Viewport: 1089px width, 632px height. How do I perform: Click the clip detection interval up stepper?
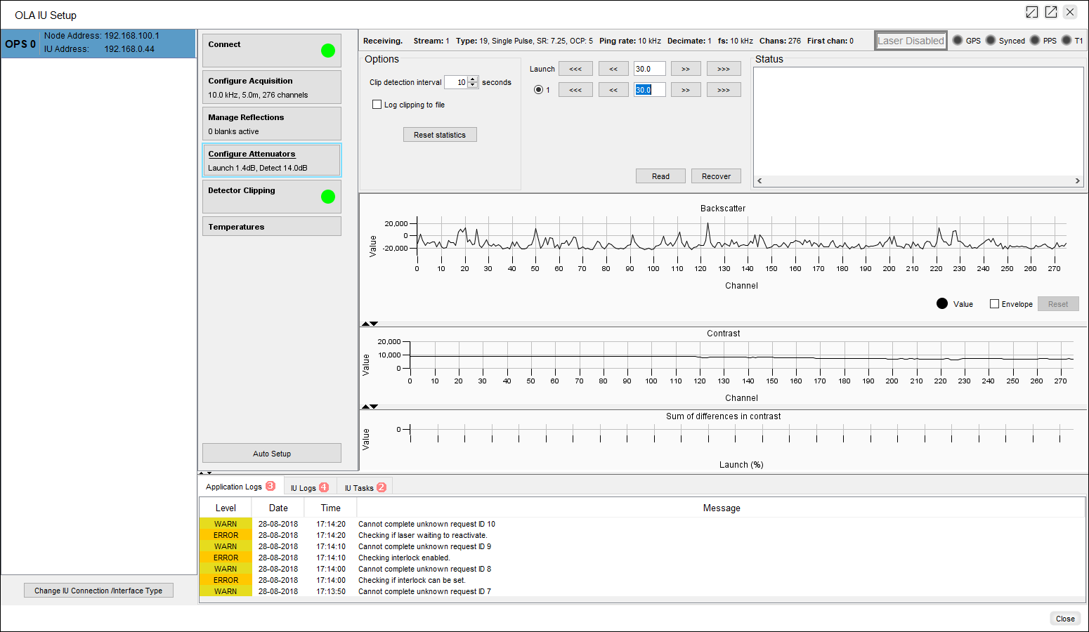(x=473, y=79)
